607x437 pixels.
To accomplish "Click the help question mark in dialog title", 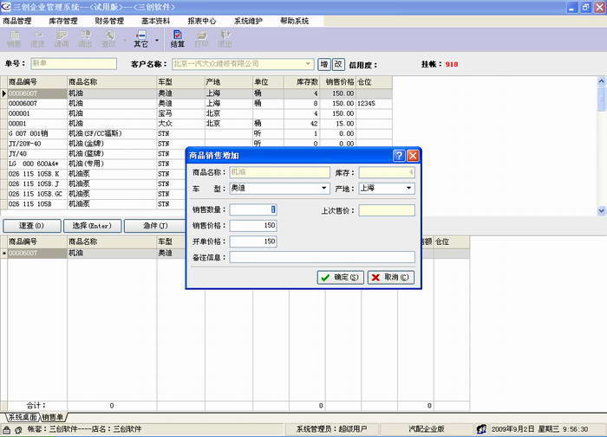I will (x=399, y=156).
